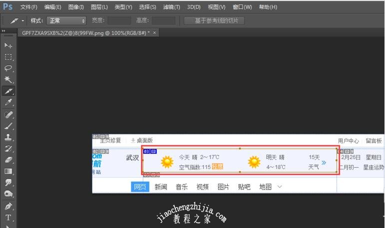Click the 网页 tab in the image
This screenshot has height=228, width=385.
pos(140,187)
